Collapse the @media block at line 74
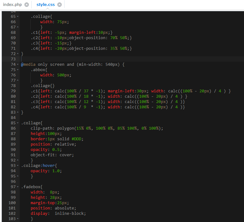244x222 pixels. pos(18,65)
